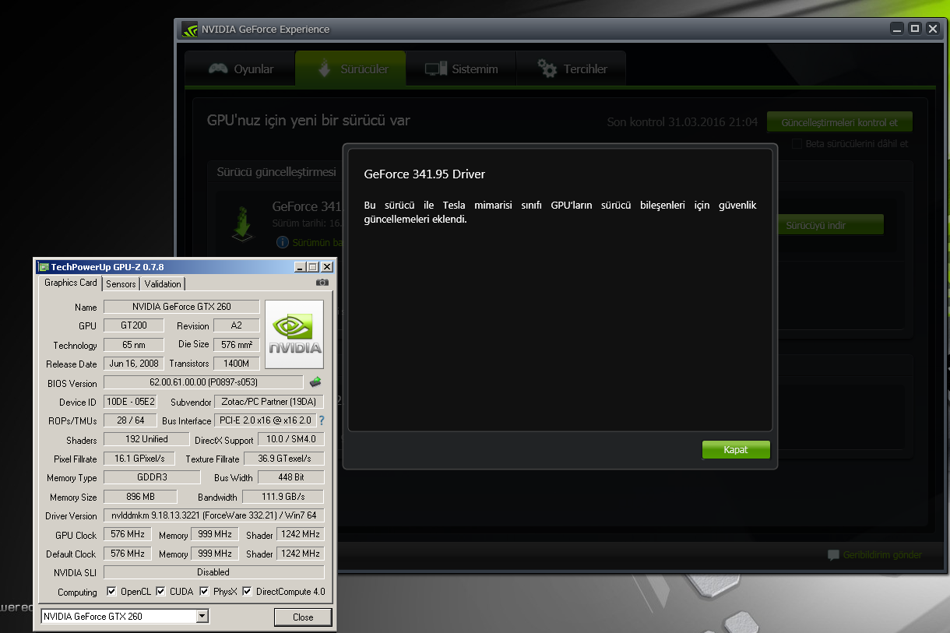Click the blue info icon beside Sürümün
Screen dimensions: 950x633
click(283, 242)
